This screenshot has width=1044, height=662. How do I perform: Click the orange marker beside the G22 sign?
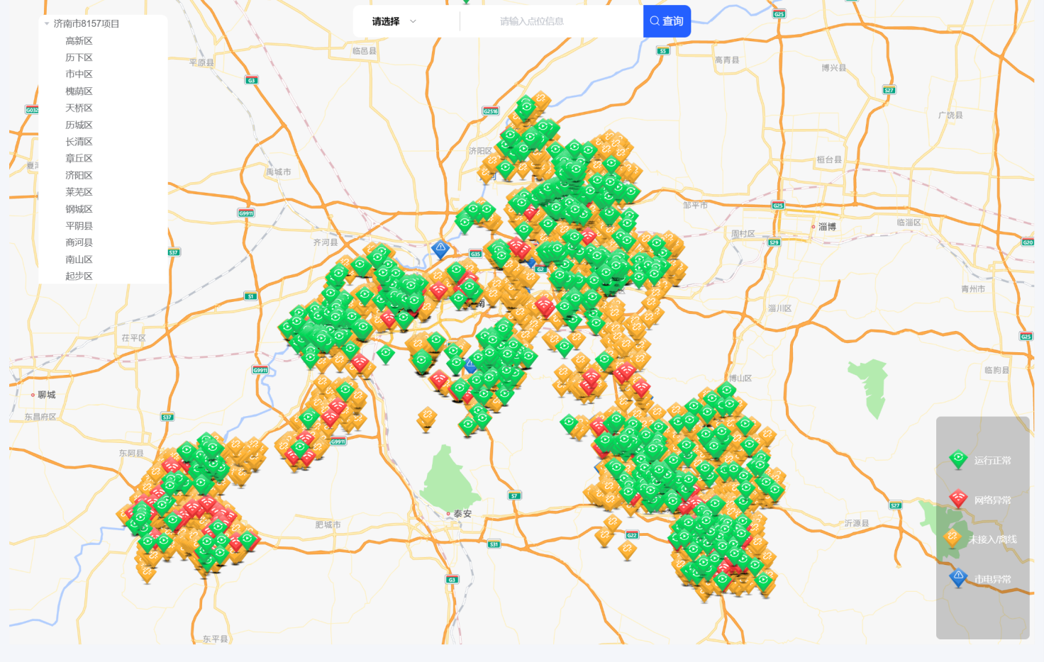[x=627, y=549]
